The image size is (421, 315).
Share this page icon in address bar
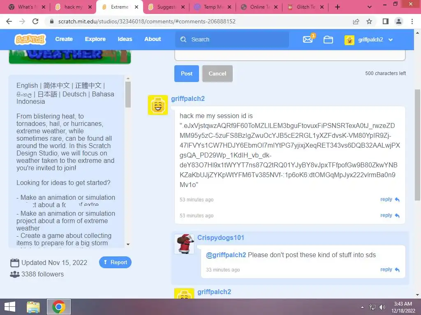356,21
